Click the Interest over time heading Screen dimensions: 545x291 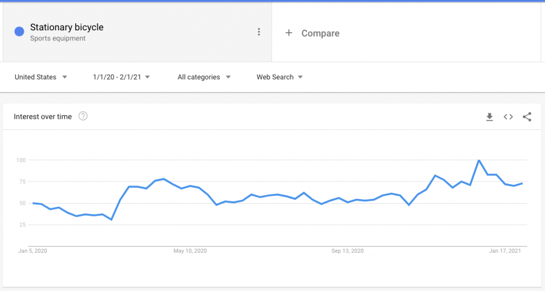tap(43, 117)
